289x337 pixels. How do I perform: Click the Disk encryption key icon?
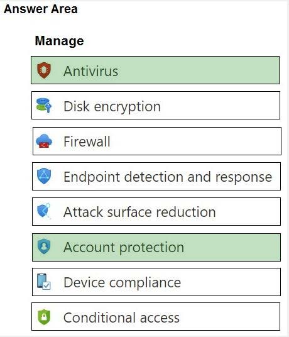tap(44, 106)
